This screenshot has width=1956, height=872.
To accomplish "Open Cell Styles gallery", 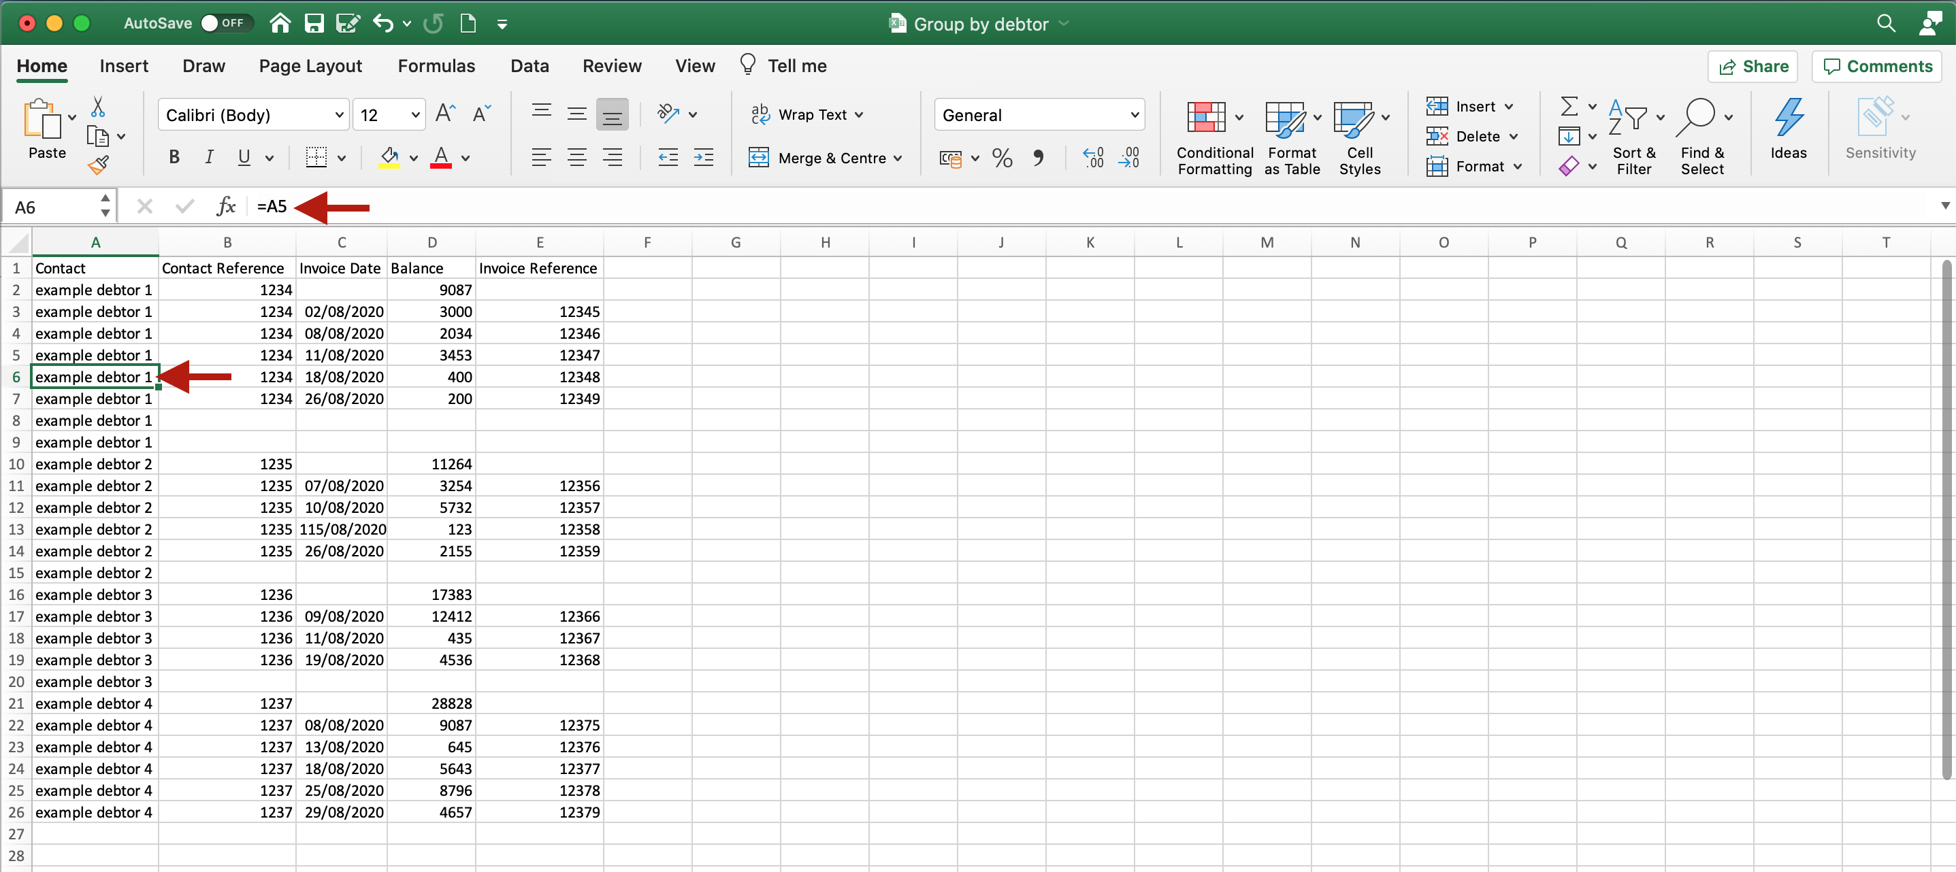I will tap(1360, 139).
